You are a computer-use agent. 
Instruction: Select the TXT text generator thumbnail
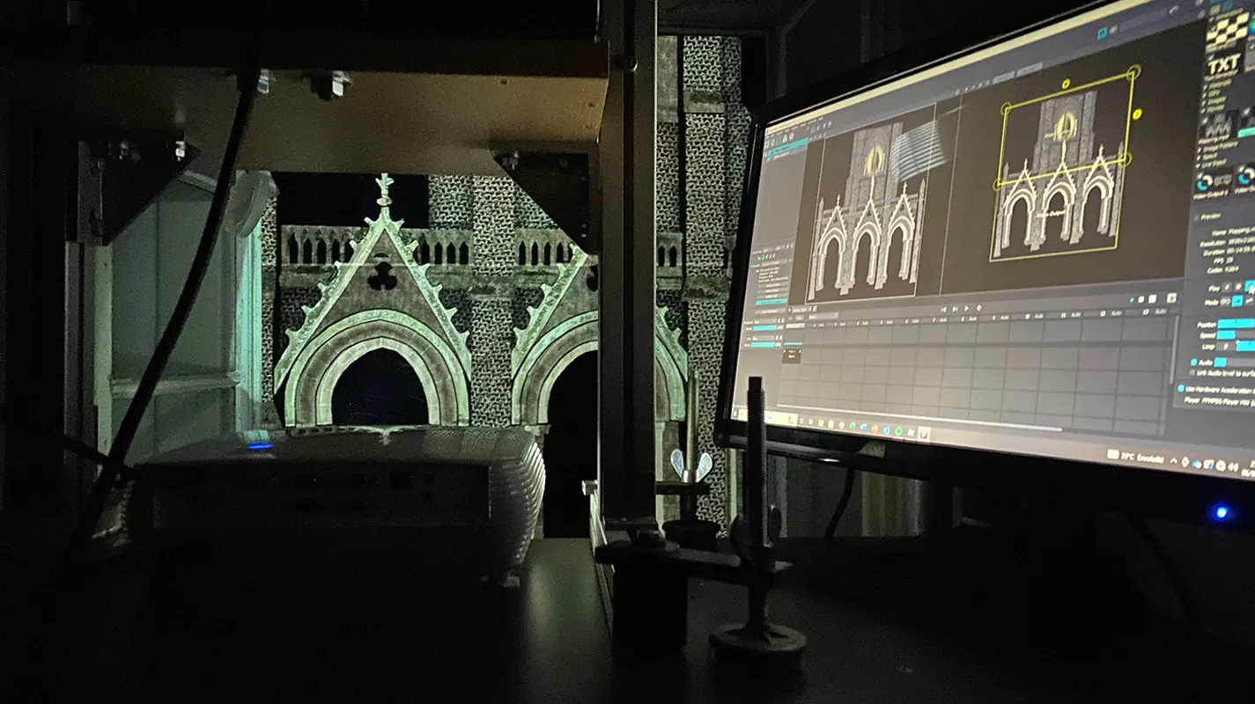coord(1222,64)
